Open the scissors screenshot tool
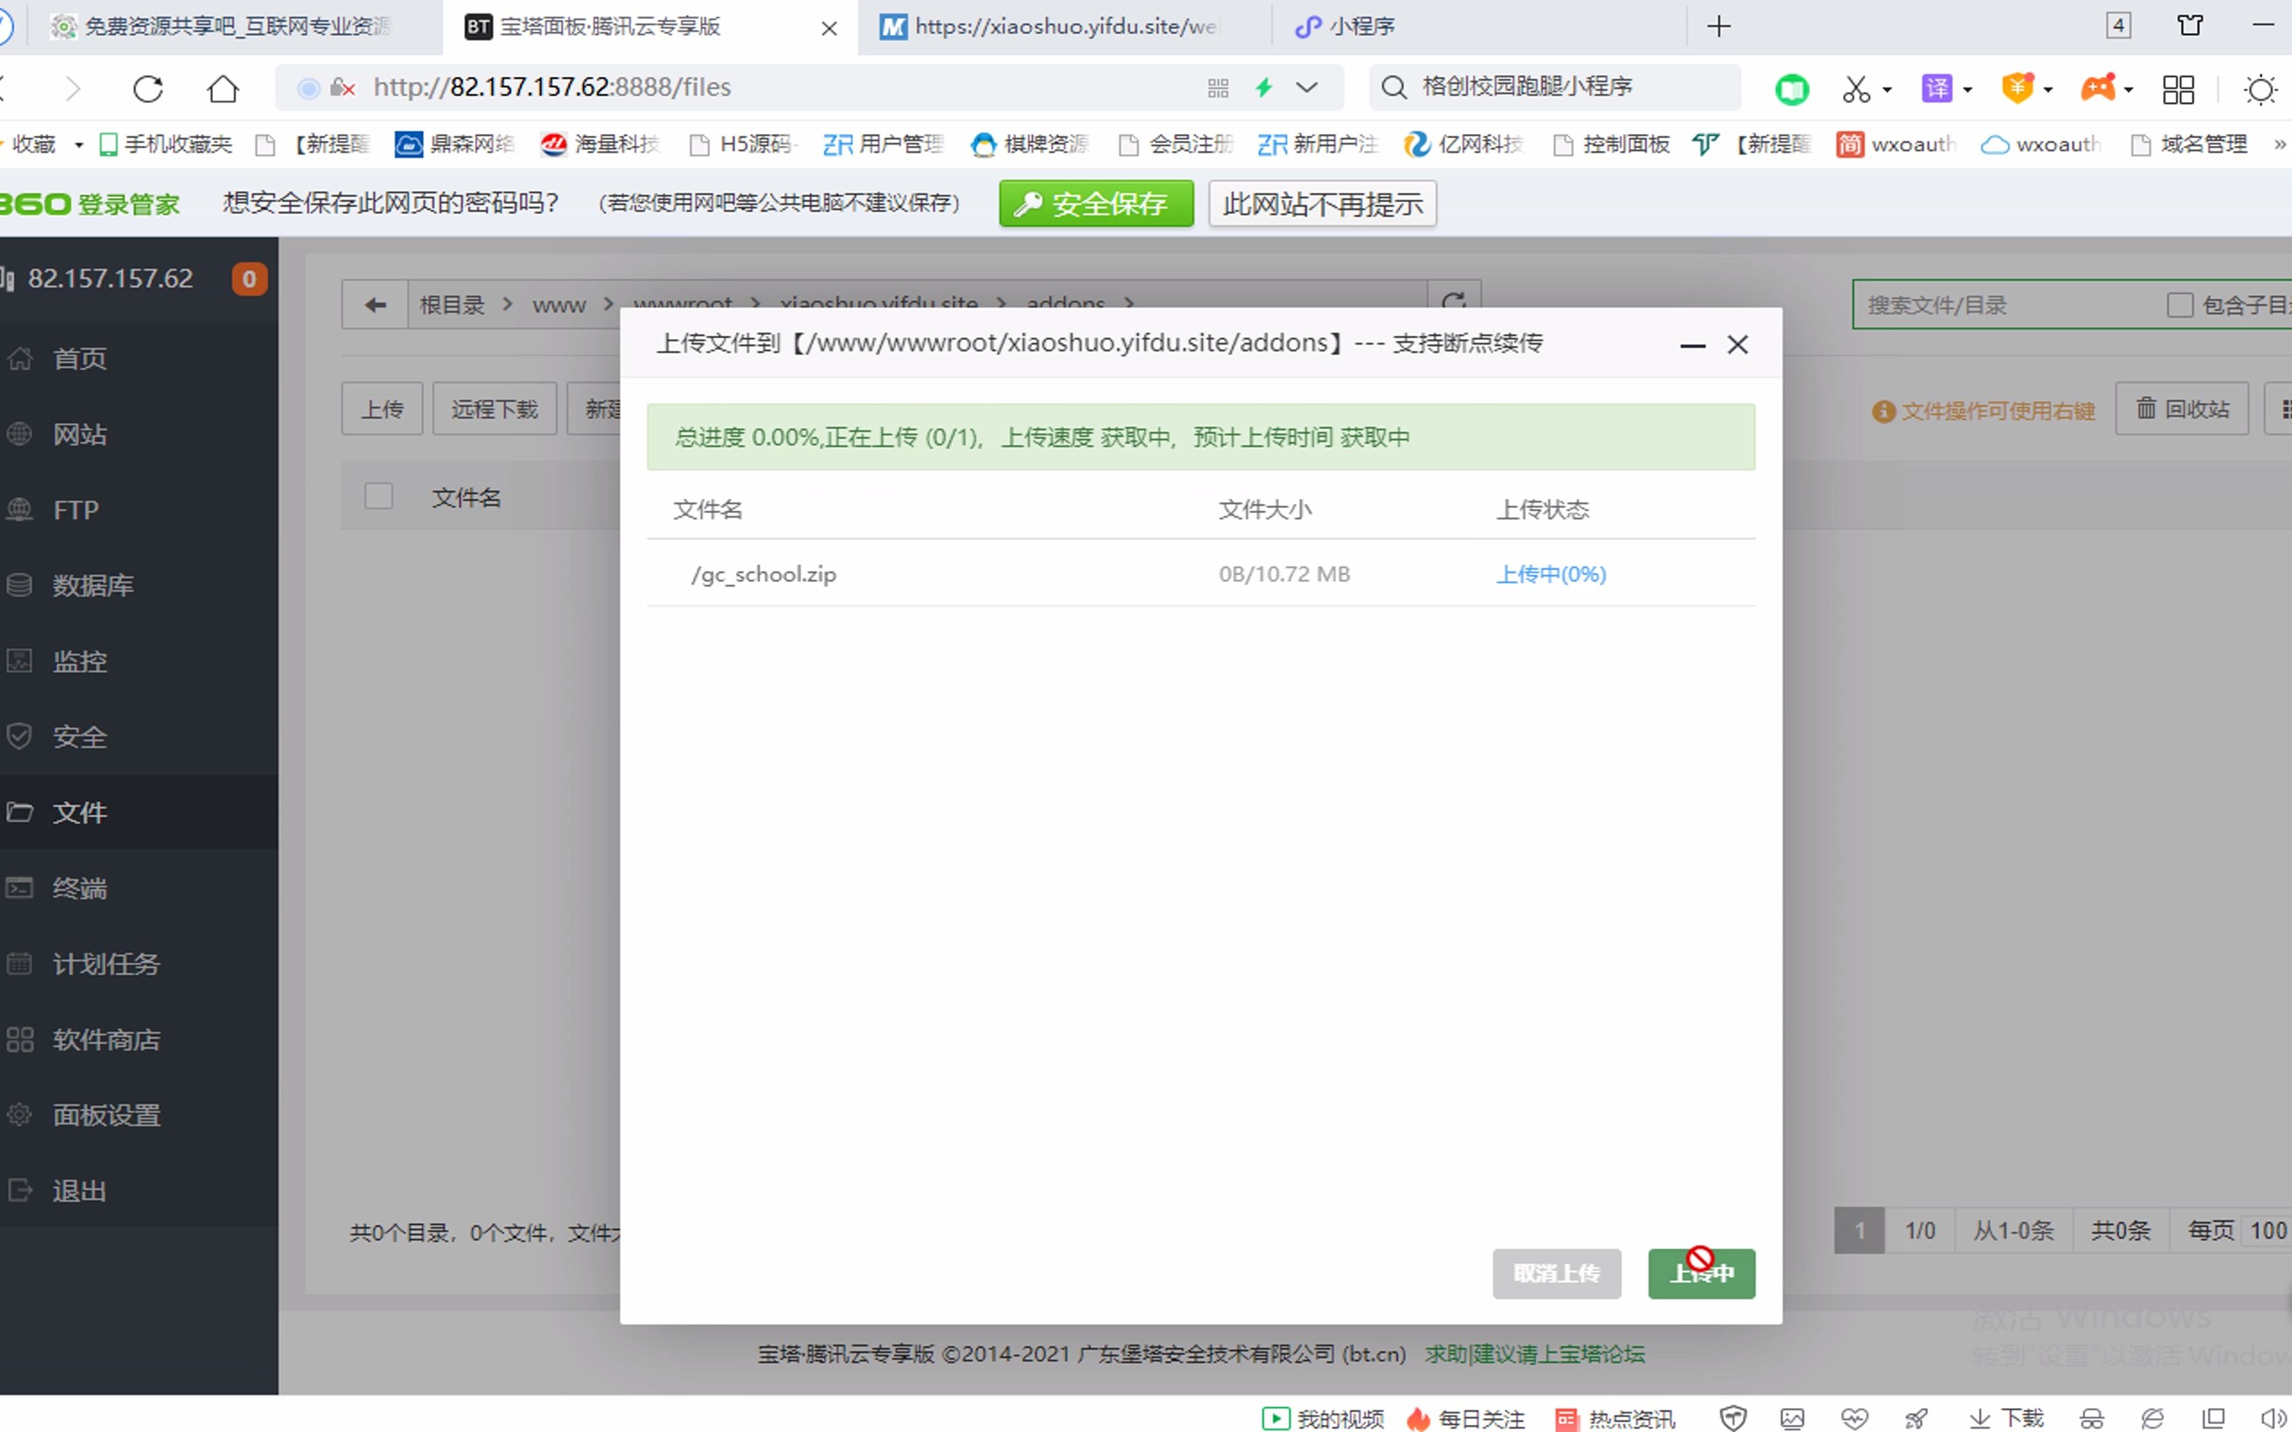 pos(1856,89)
